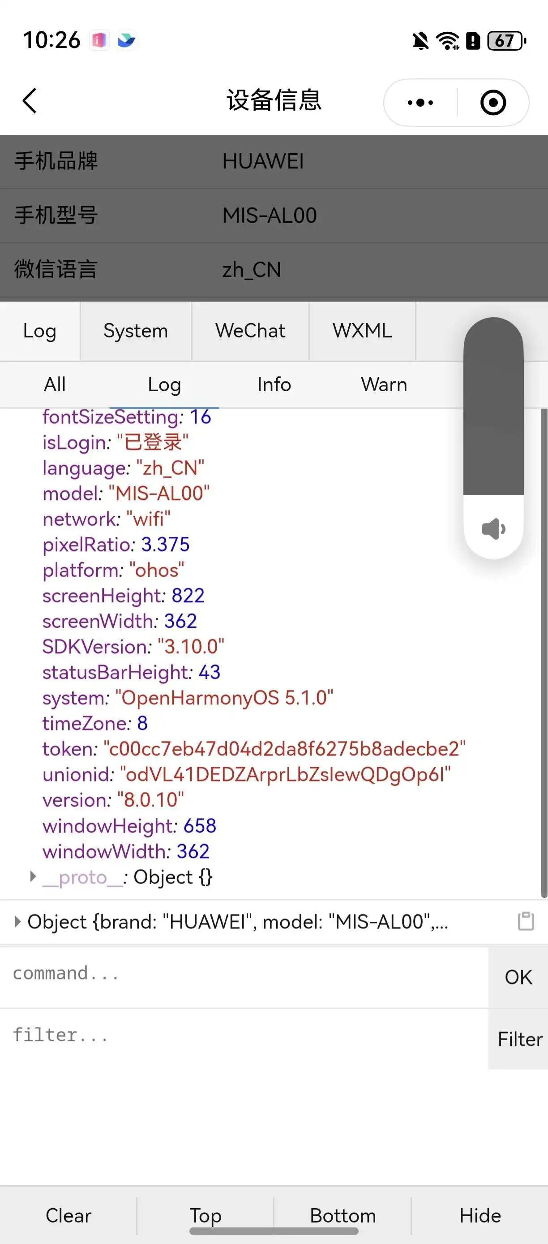Image resolution: width=548 pixels, height=1244 pixels.
Task: Click the screenHeight 822 line
Action: pyautogui.click(x=124, y=596)
